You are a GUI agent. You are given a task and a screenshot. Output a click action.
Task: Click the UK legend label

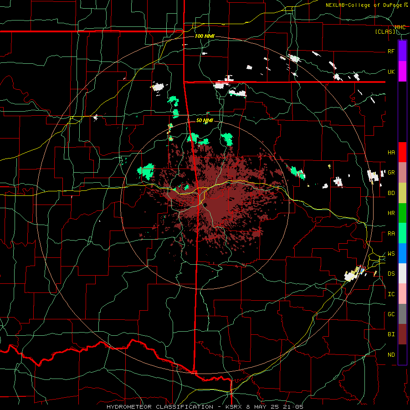(x=391, y=72)
